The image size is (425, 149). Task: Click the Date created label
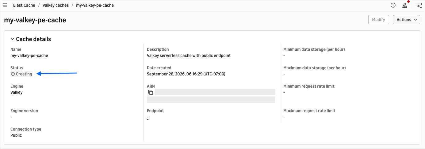(159, 68)
